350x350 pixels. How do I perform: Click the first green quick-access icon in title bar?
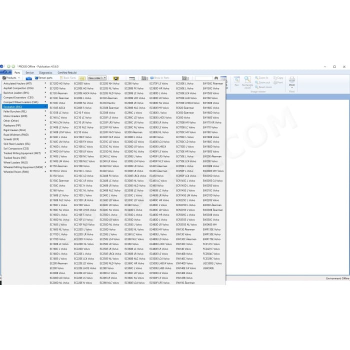point(8,66)
